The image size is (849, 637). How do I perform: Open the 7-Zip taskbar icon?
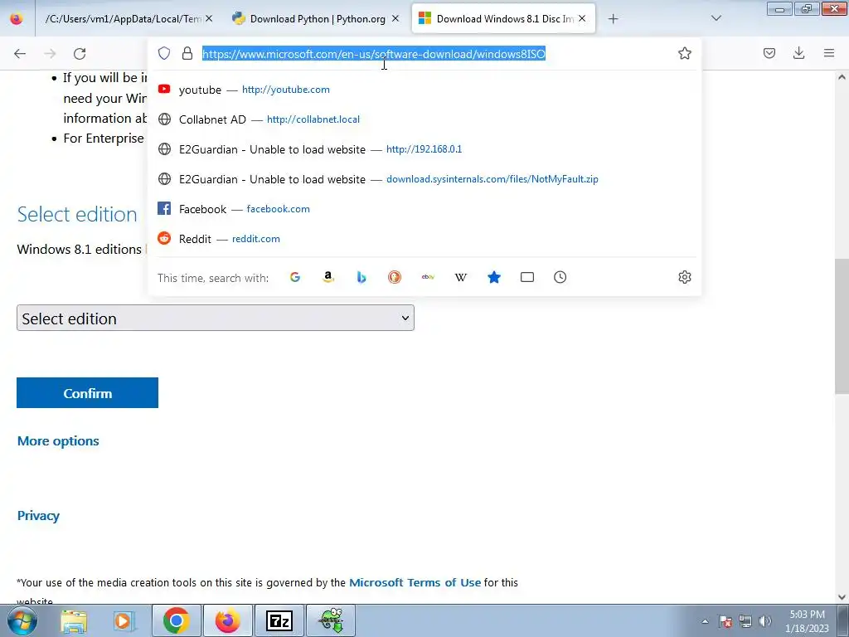pos(279,620)
